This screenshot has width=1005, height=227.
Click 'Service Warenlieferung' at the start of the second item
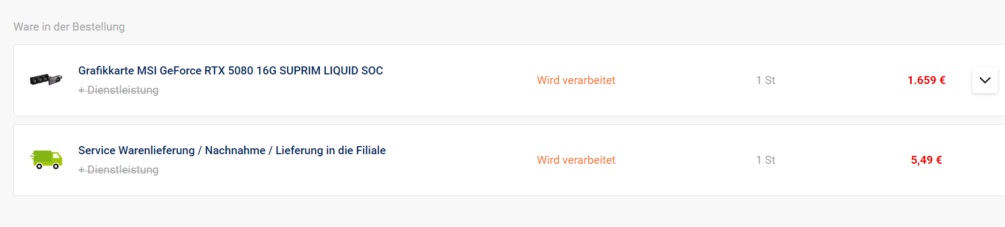coord(136,150)
